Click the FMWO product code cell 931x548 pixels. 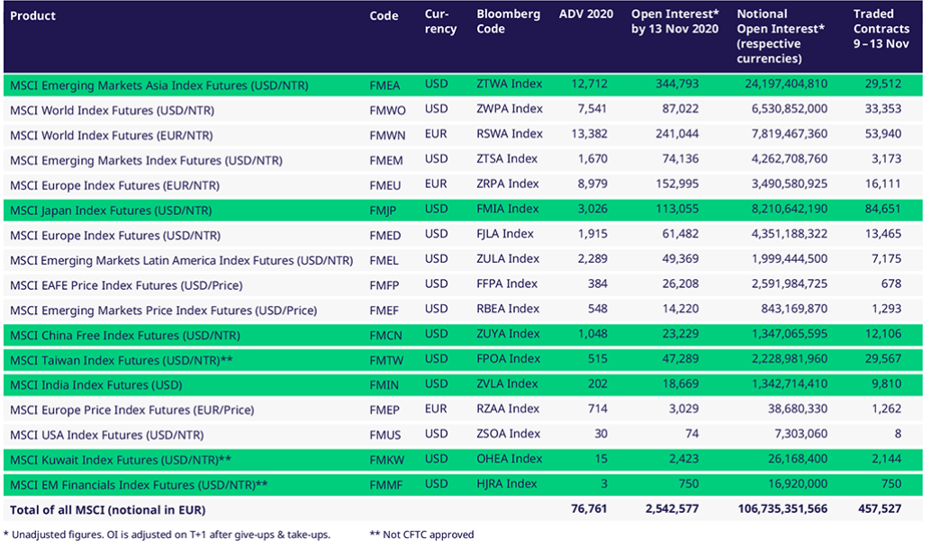[x=387, y=110]
